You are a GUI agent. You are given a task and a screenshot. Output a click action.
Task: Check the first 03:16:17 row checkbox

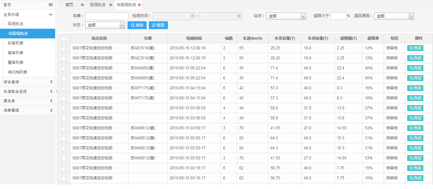coord(63,168)
